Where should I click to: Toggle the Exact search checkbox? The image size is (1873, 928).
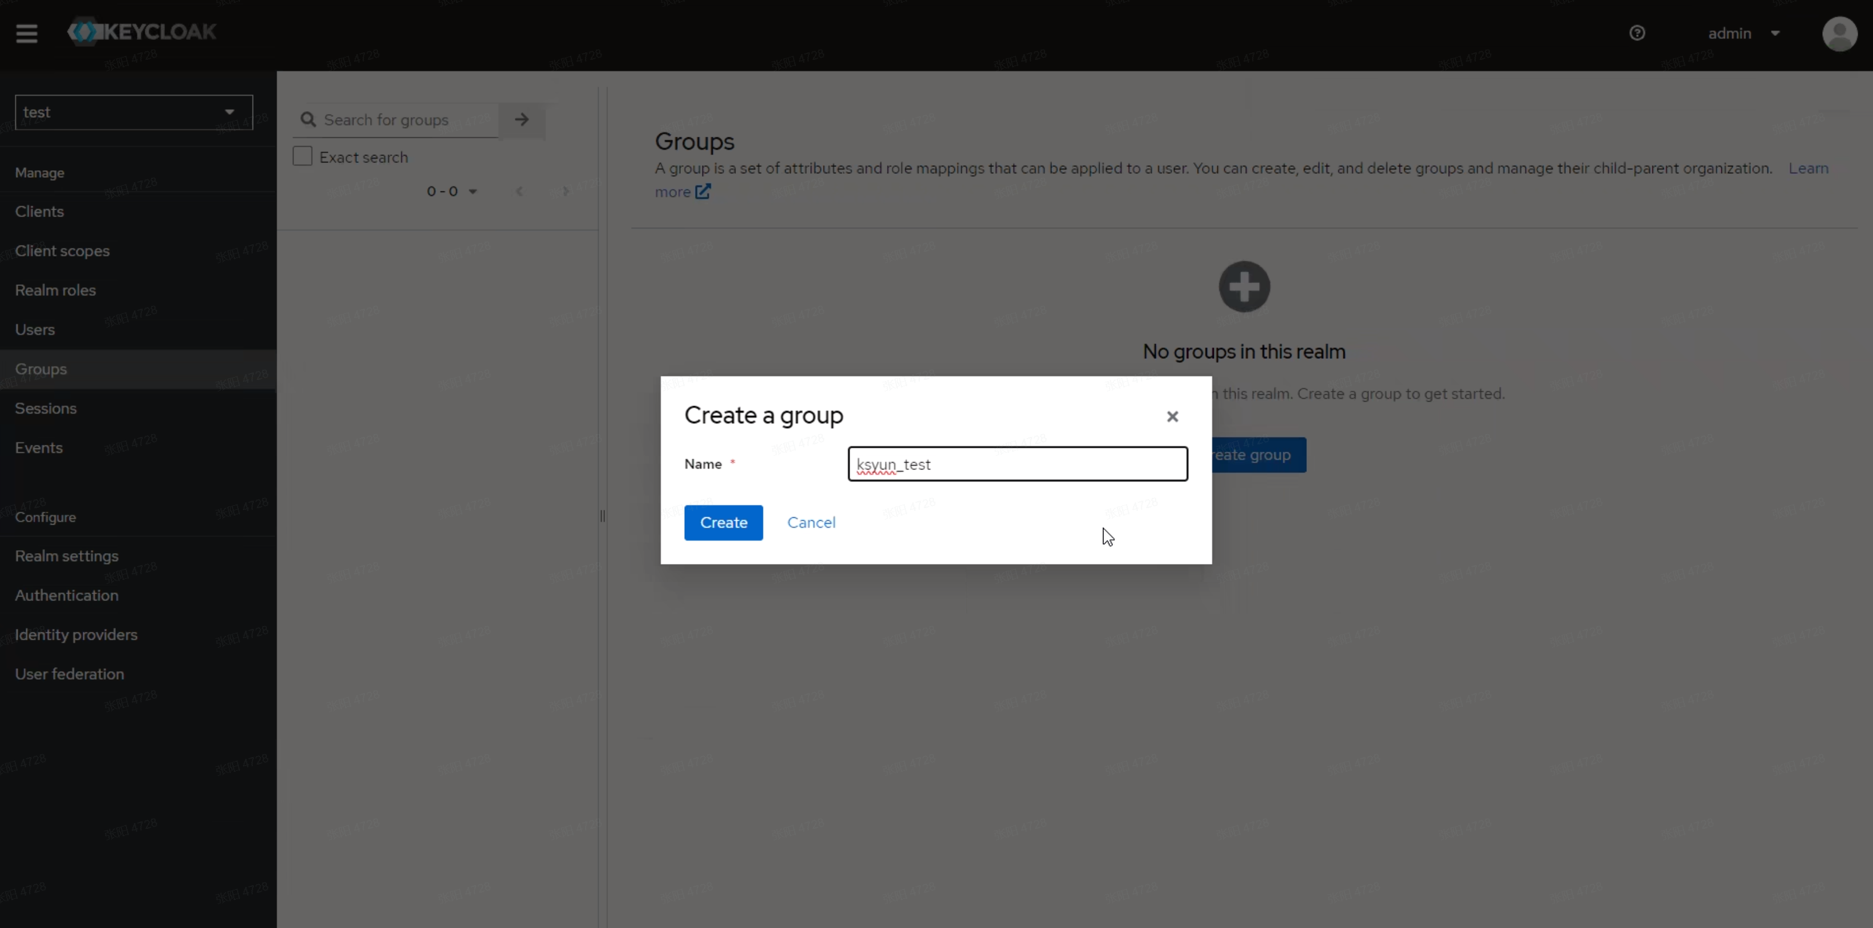pyautogui.click(x=302, y=156)
